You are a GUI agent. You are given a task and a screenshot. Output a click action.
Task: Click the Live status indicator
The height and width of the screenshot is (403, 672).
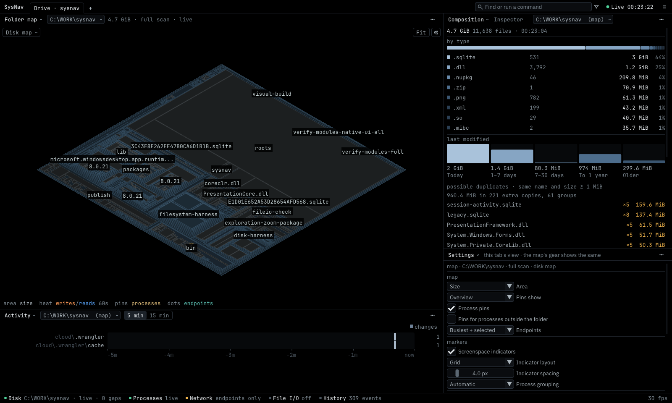coord(630,7)
